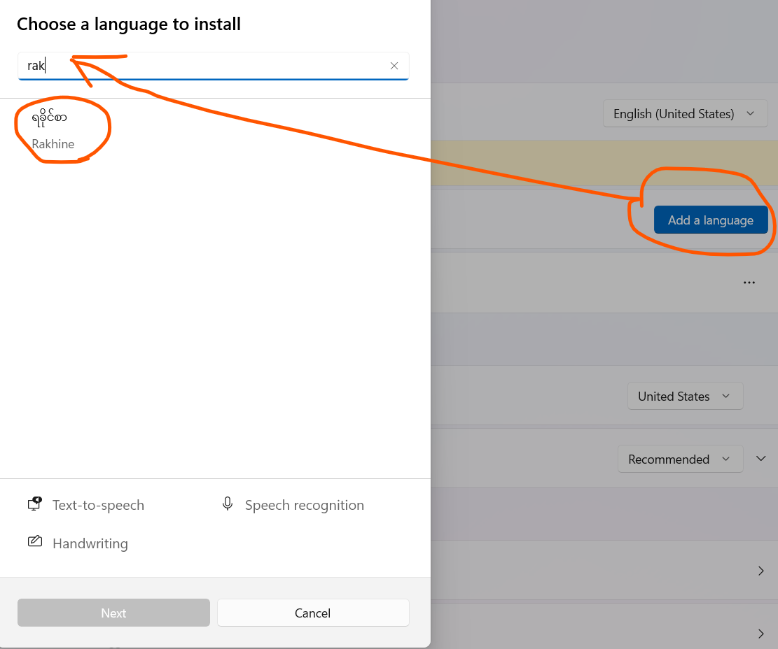Open the three-dot more options menu
The image size is (778, 649).
point(749,283)
